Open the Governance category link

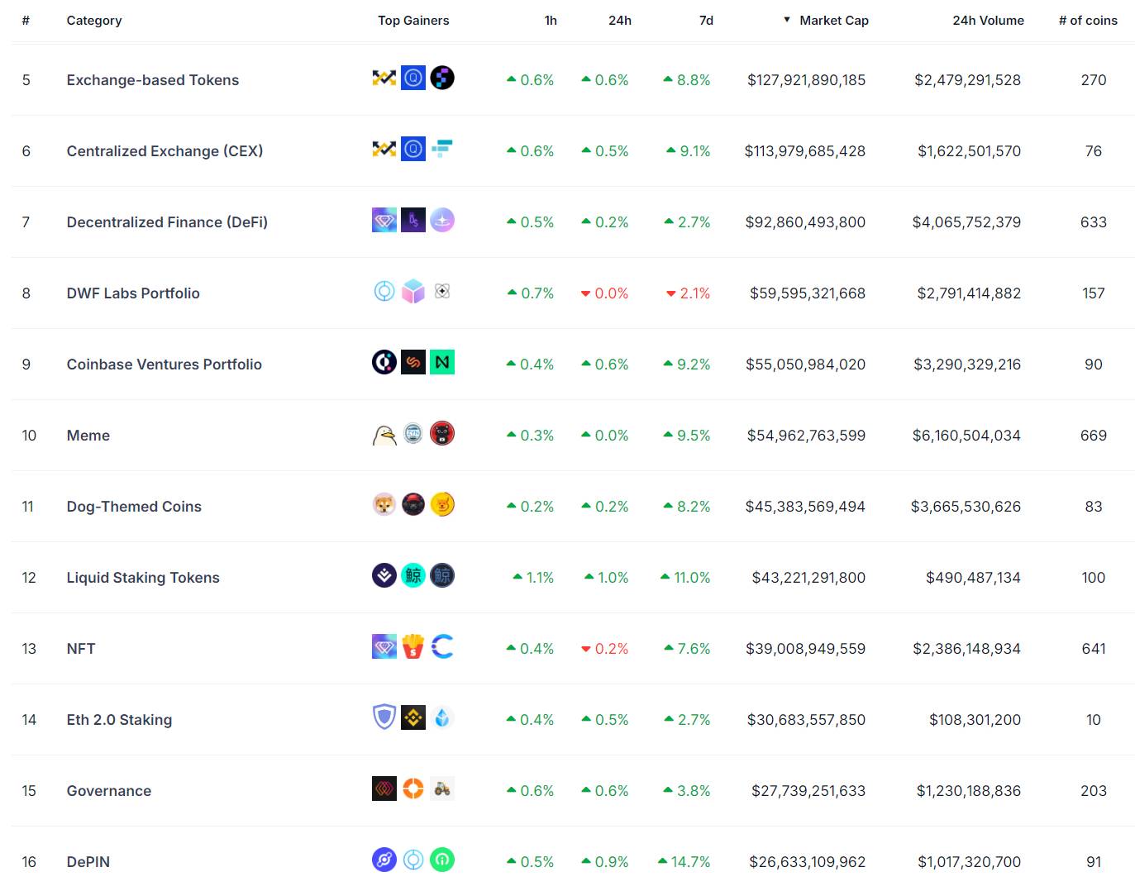pyautogui.click(x=109, y=791)
